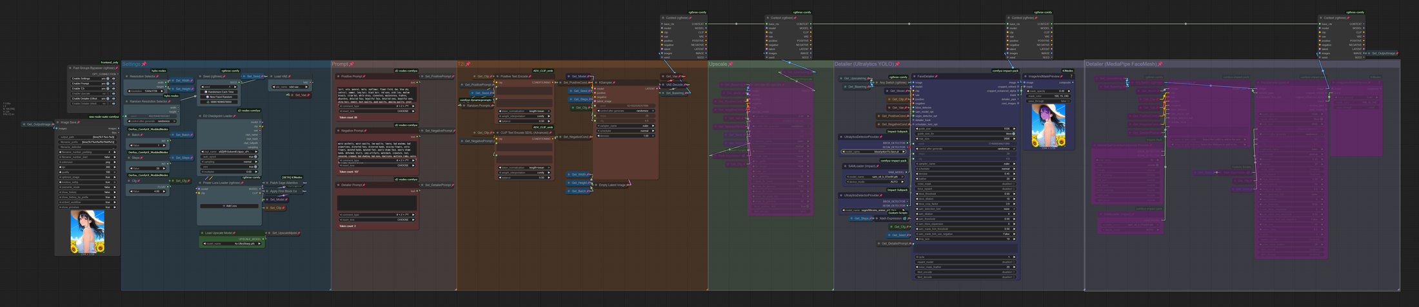This screenshot has width=1419, height=307.
Task: Click pin icon on Detailer (Ultralytics YOLO) group
Action: tap(897, 64)
